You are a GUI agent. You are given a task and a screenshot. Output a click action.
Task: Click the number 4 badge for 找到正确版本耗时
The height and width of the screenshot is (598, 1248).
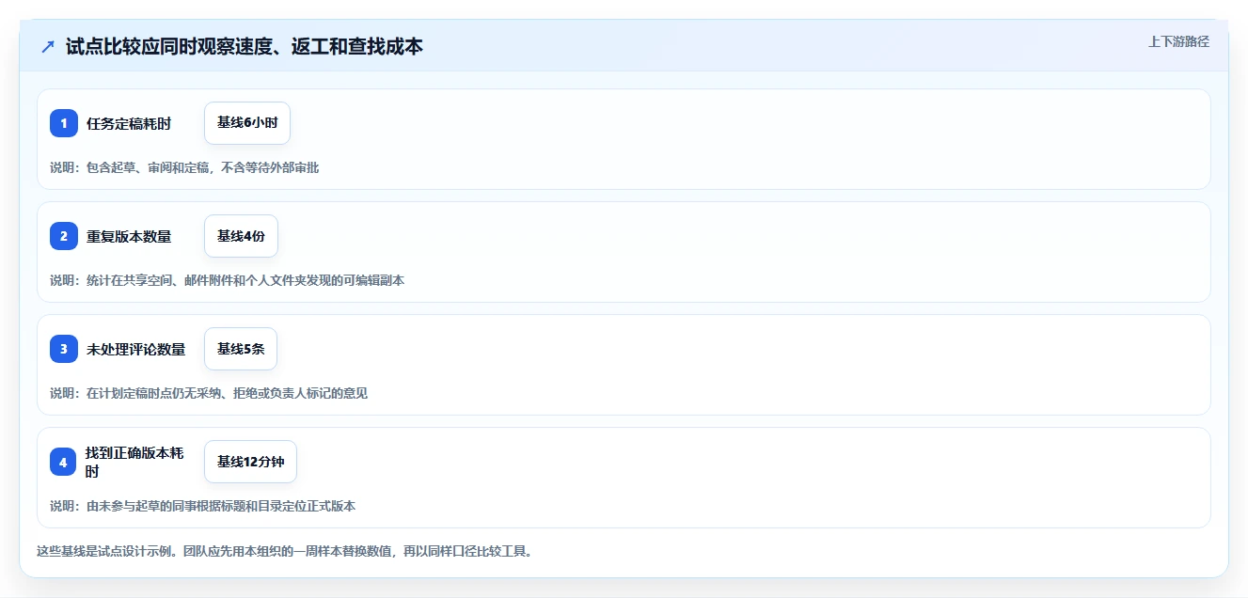pos(64,462)
